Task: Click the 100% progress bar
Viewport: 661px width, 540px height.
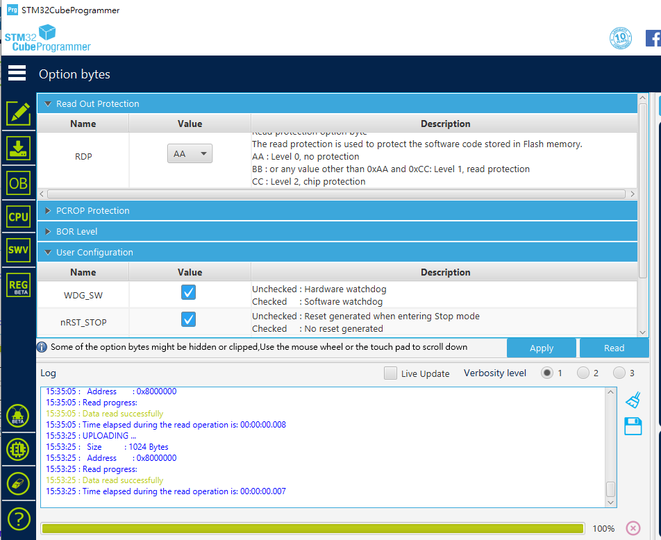Action: click(312, 528)
